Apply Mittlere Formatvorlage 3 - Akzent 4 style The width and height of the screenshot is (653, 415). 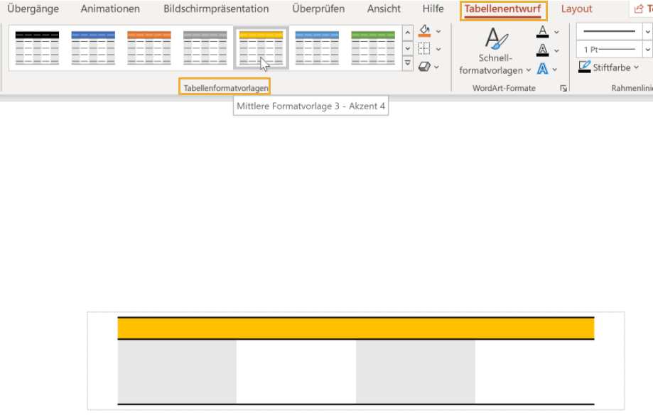260,48
